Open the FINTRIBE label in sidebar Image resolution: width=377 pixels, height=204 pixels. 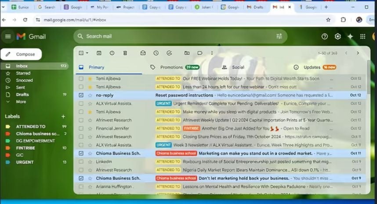[x=25, y=148]
